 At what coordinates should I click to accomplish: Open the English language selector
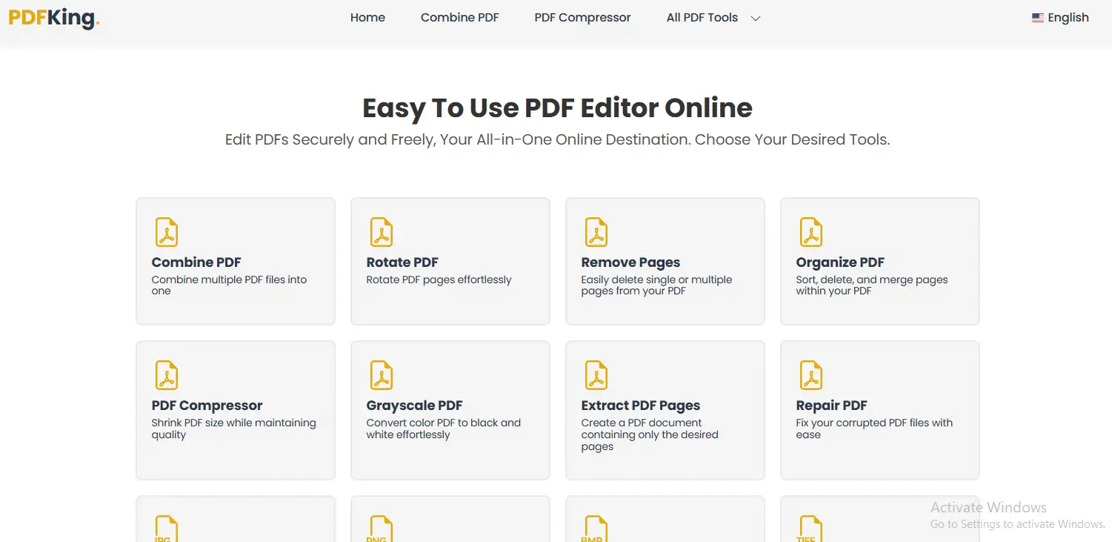(x=1060, y=18)
